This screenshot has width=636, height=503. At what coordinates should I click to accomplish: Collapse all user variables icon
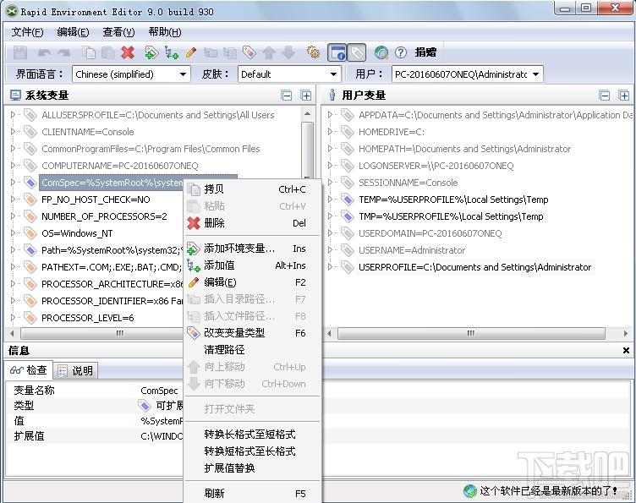point(605,96)
